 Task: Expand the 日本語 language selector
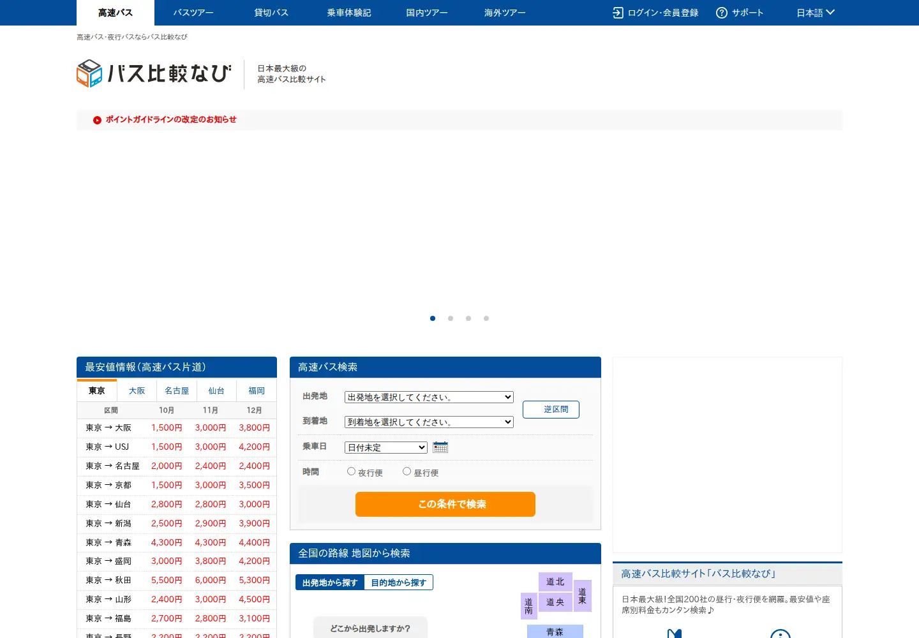(816, 13)
